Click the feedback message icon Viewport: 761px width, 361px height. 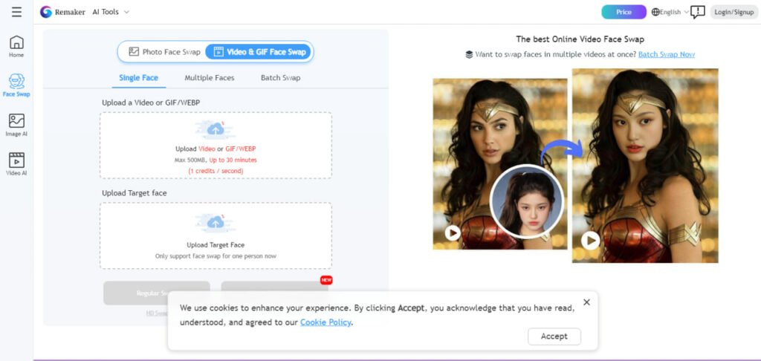coord(697,12)
